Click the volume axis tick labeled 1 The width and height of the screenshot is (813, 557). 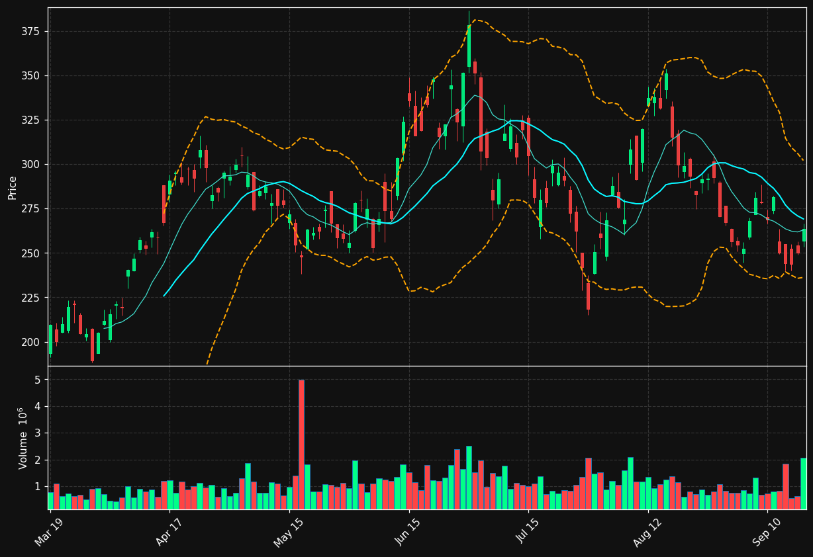tap(38, 487)
